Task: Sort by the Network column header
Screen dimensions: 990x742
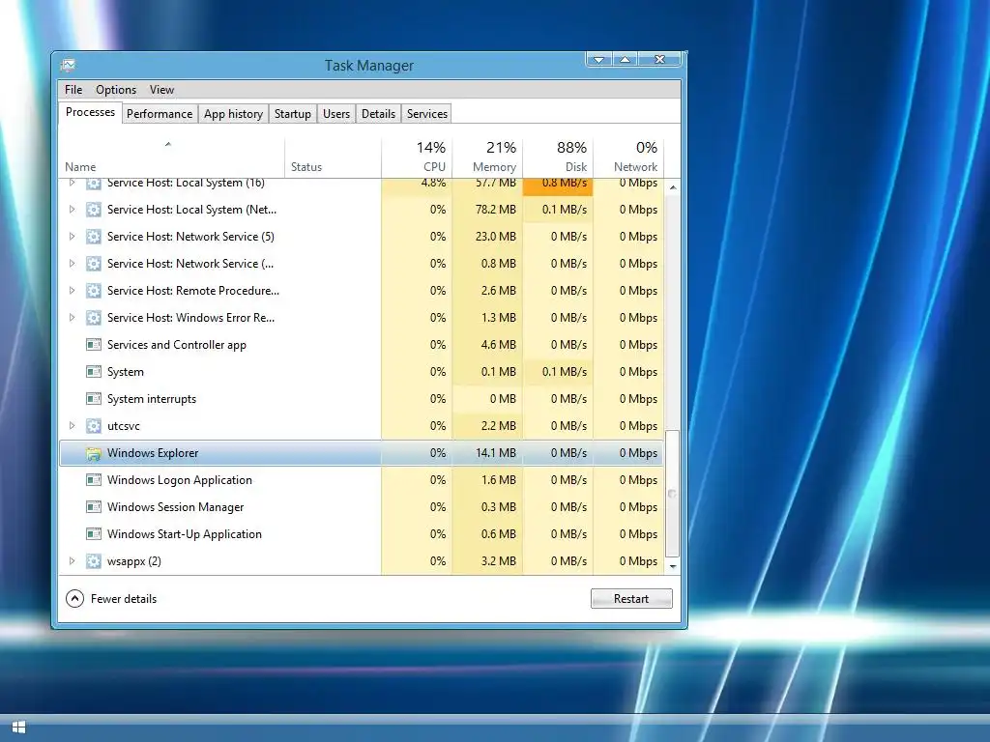Action: [x=628, y=157]
